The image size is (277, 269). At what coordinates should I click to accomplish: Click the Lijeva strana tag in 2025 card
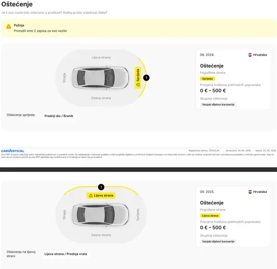pyautogui.click(x=210, y=216)
